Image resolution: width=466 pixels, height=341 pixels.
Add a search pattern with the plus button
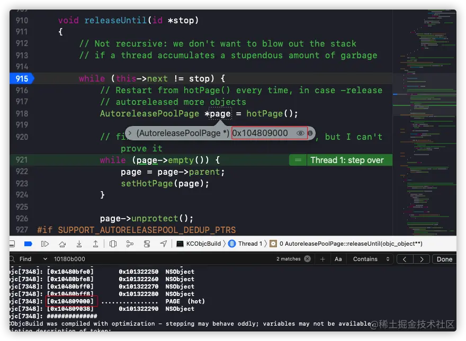coord(322,259)
